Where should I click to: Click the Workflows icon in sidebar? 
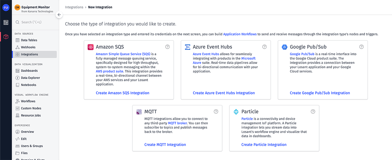click(x=18, y=101)
